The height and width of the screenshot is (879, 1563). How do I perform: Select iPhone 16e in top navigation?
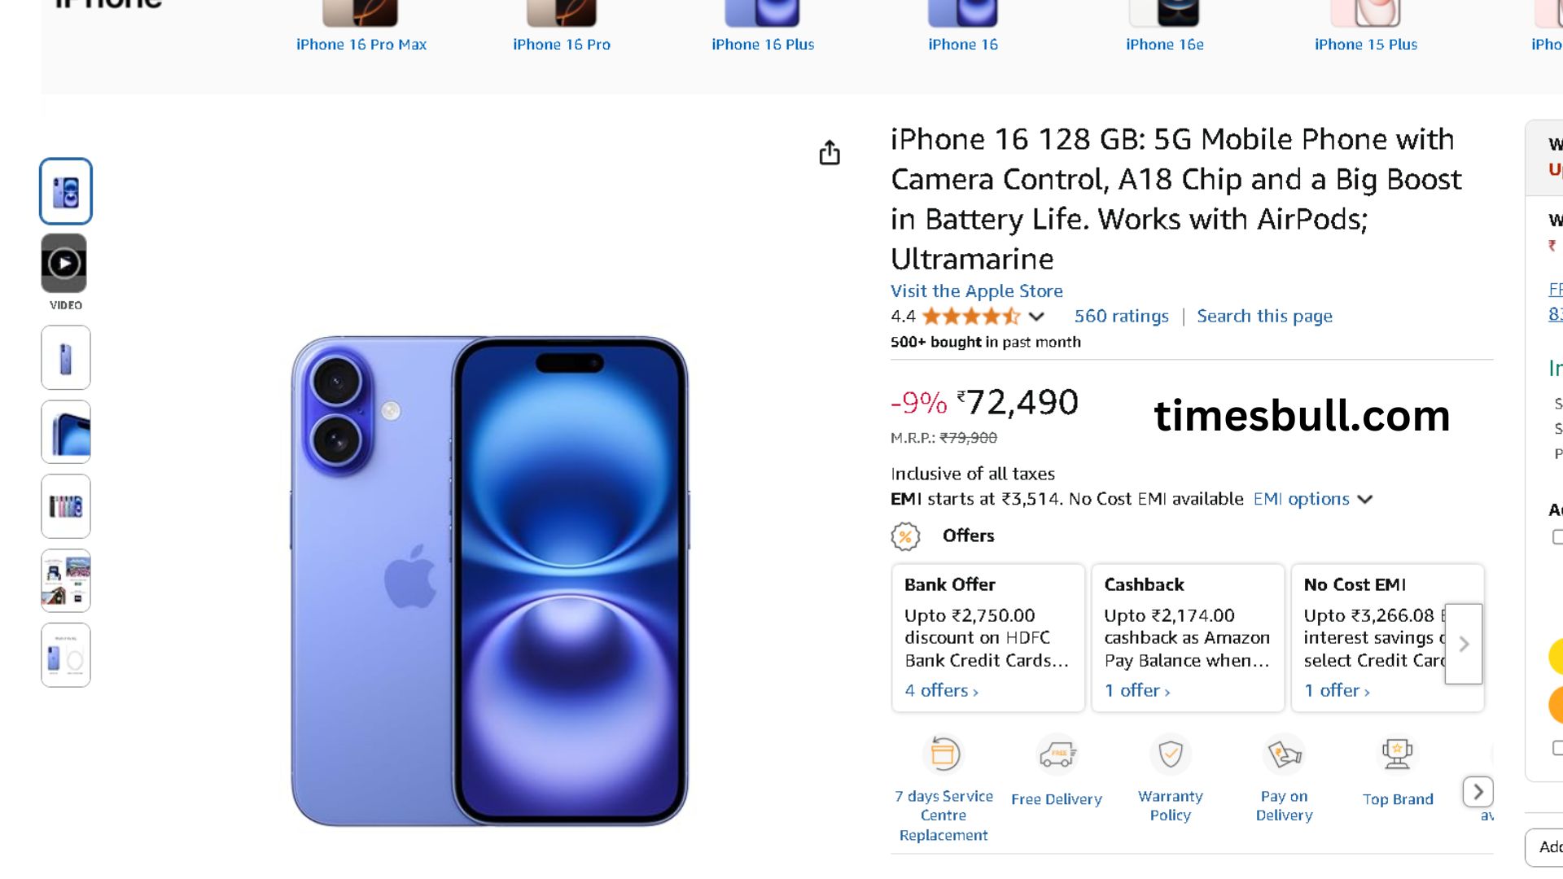click(x=1165, y=44)
